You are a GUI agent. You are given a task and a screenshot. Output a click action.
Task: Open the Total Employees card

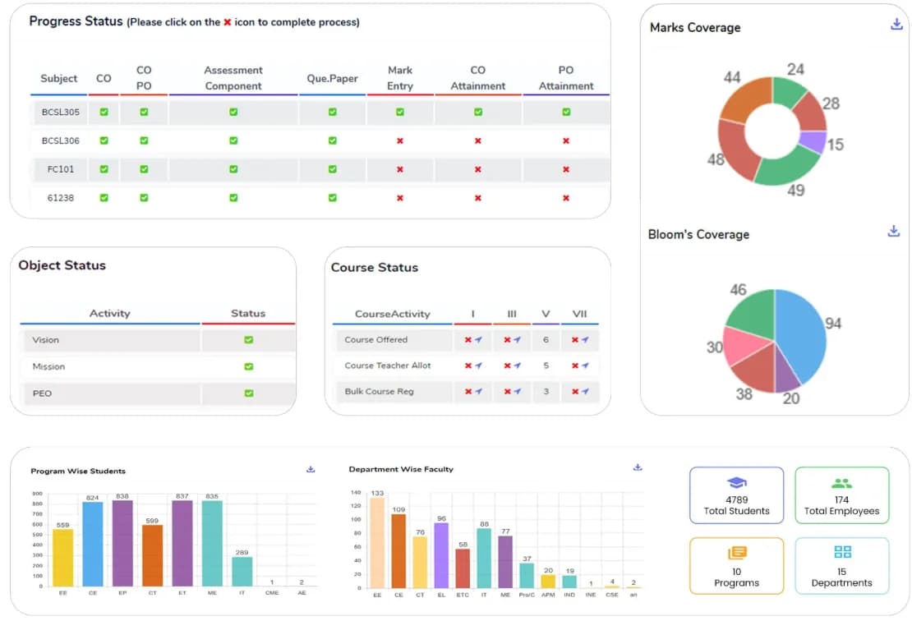[x=841, y=495]
